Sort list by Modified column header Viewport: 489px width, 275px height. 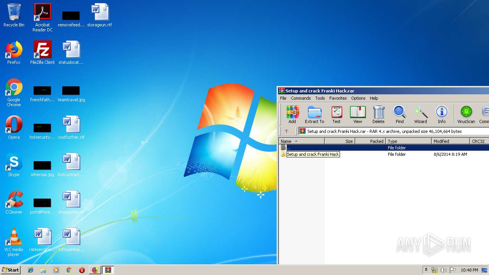(451, 141)
